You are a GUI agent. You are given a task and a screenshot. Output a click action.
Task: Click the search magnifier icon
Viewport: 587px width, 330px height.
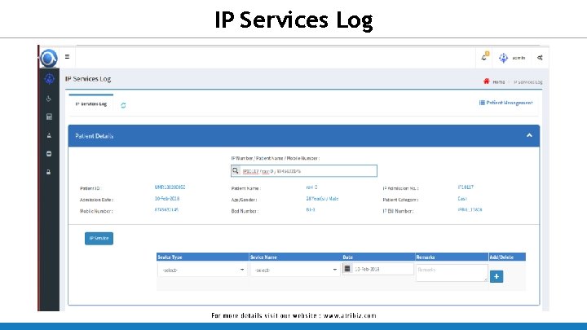coord(236,170)
